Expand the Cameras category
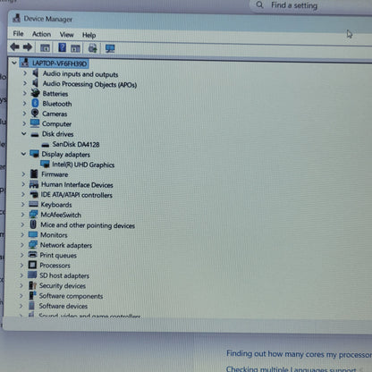The height and width of the screenshot is (372, 372). coord(24,114)
